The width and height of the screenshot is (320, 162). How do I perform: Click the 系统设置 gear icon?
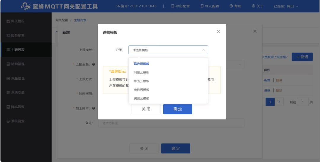[8, 121]
